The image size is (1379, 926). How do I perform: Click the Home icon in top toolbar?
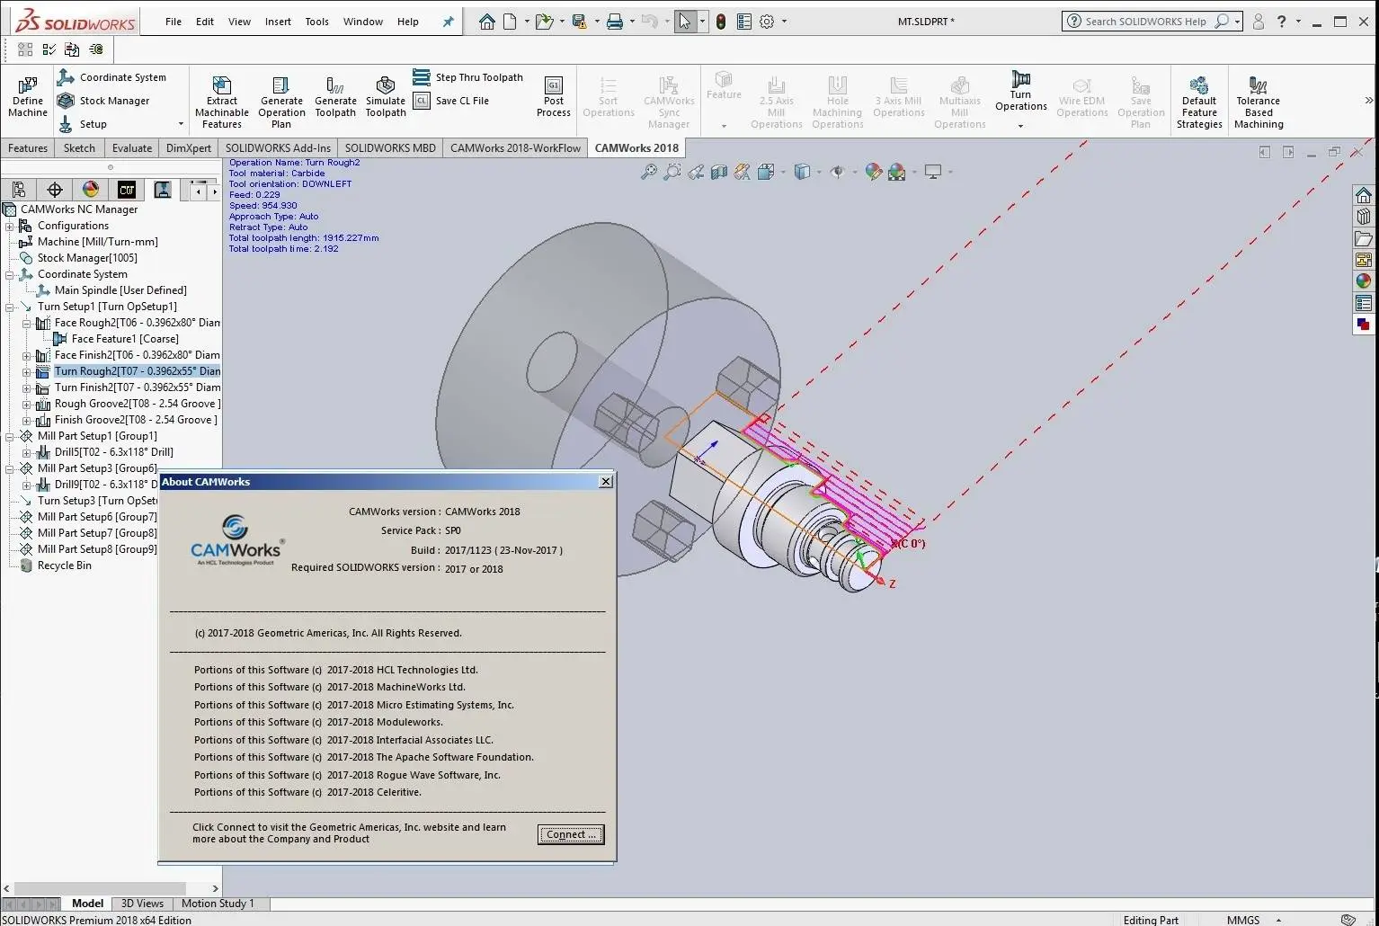486,22
